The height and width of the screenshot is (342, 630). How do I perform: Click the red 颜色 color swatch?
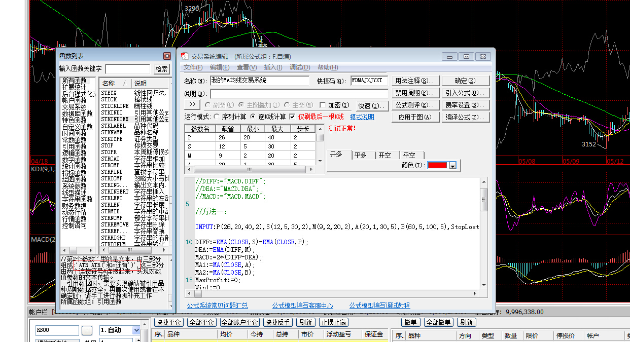pos(437,166)
